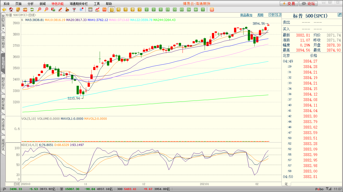Viewport: 343px width, 192px height.
Task: Open the orange notepad toolbar icon
Action: point(18,9)
